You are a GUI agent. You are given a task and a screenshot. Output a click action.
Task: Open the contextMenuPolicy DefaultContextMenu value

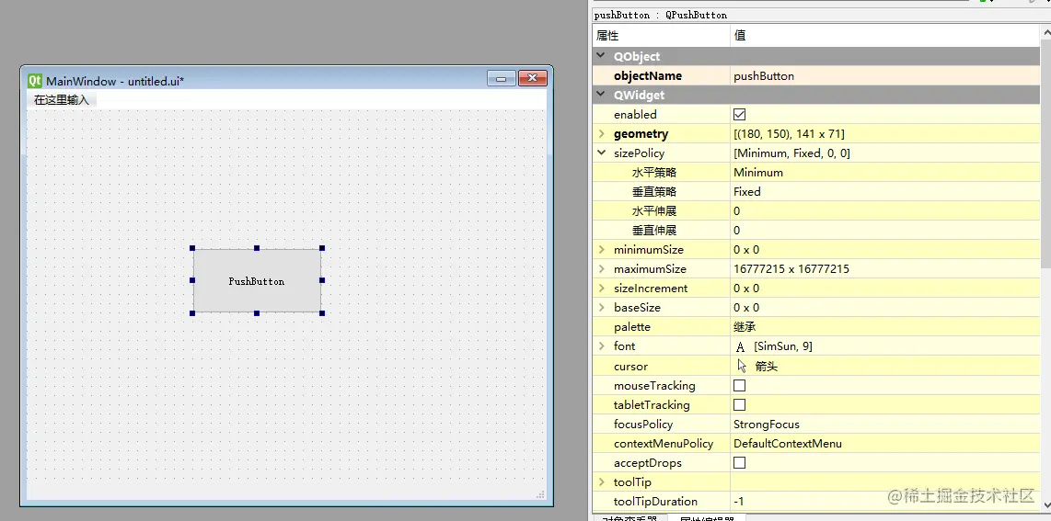886,444
